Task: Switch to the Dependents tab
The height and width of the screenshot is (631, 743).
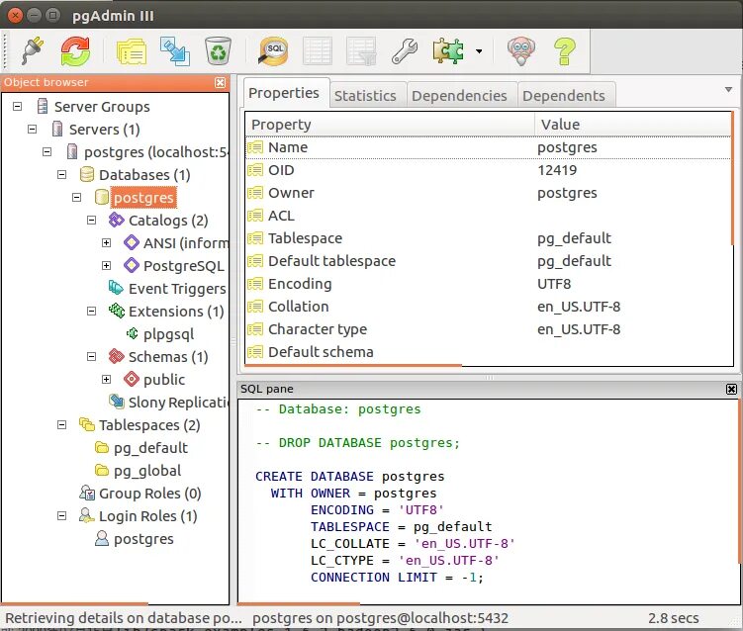Action: pos(564,96)
